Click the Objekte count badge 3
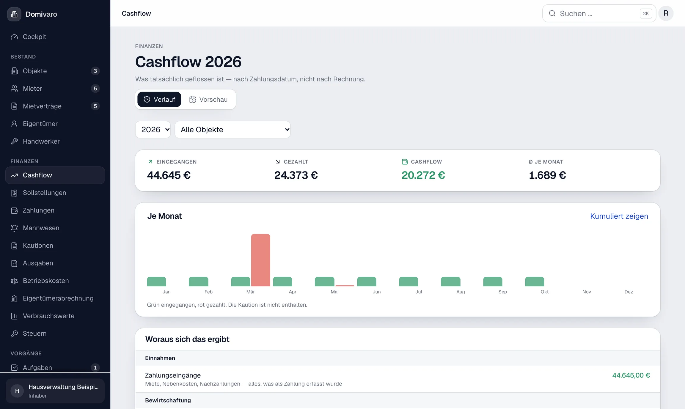685x409 pixels. point(95,71)
